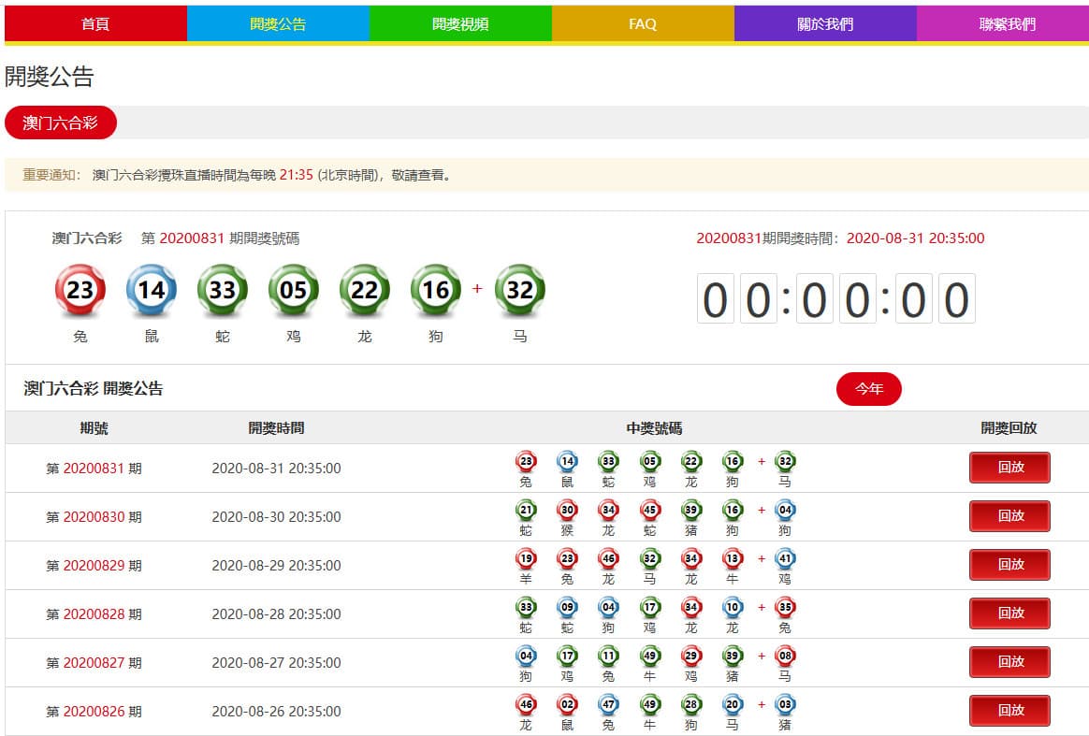Click blue special ball 41 in the 20200829 row
Viewport: 1089px width, 736px height.
(785, 558)
